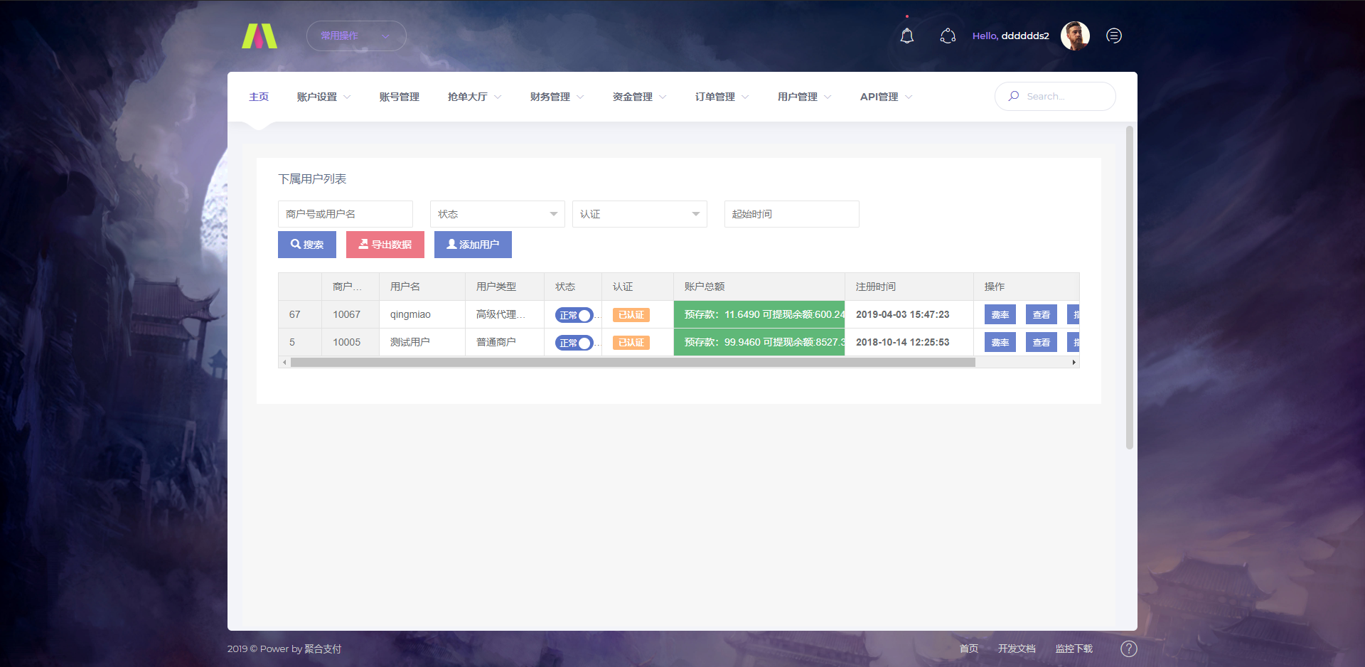The height and width of the screenshot is (667, 1365).
Task: Toggle the 正常 status switch for 测试用户
Action: click(574, 343)
